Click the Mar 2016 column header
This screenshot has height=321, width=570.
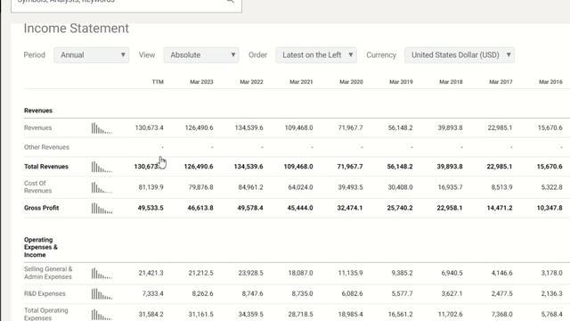click(550, 82)
